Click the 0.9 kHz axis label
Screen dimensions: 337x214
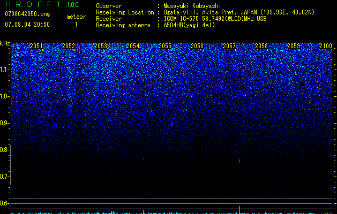(x=4, y=123)
